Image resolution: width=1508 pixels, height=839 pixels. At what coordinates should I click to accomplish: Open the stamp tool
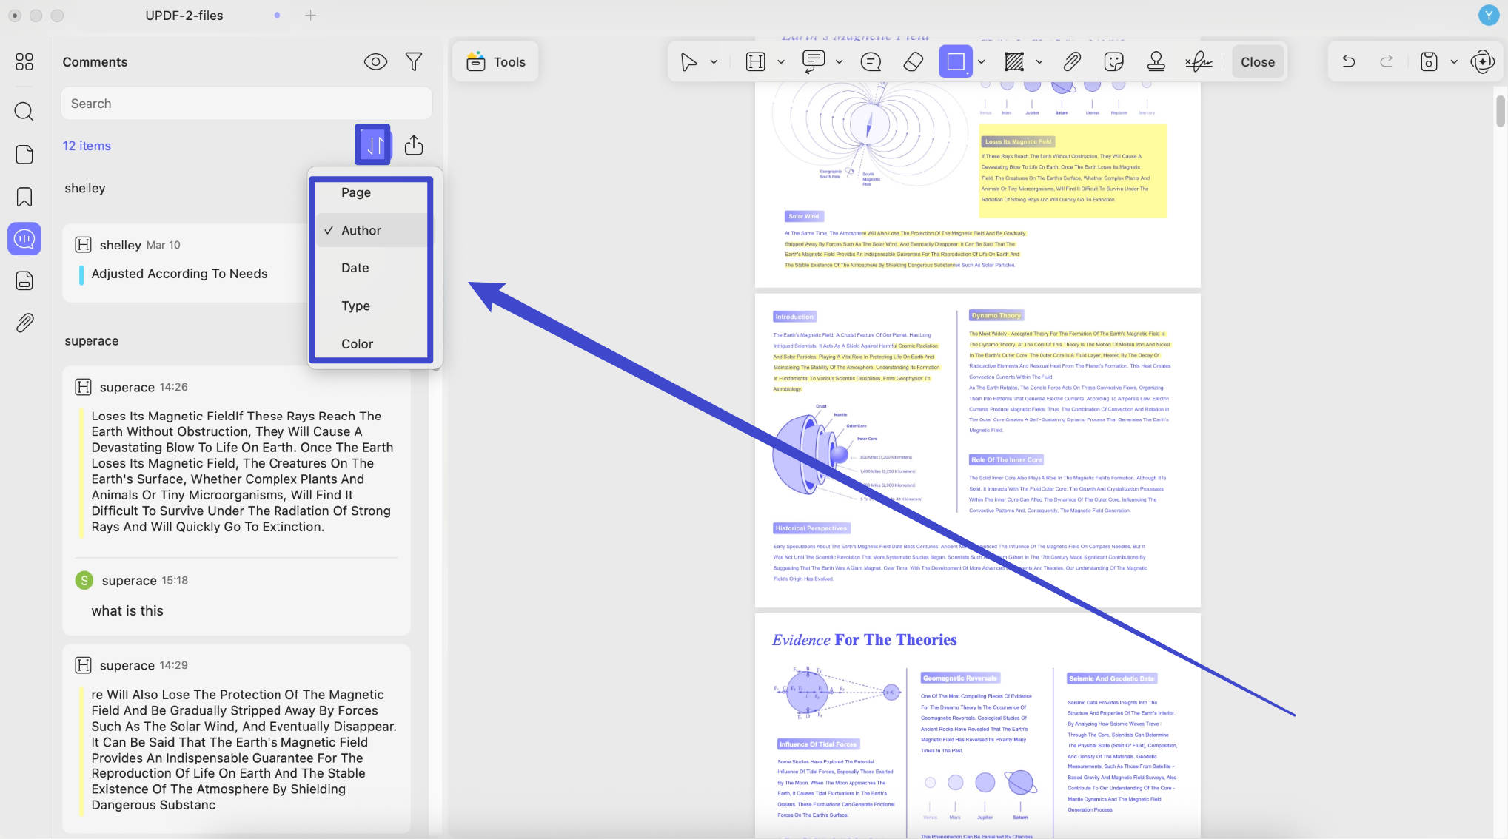(x=1156, y=62)
